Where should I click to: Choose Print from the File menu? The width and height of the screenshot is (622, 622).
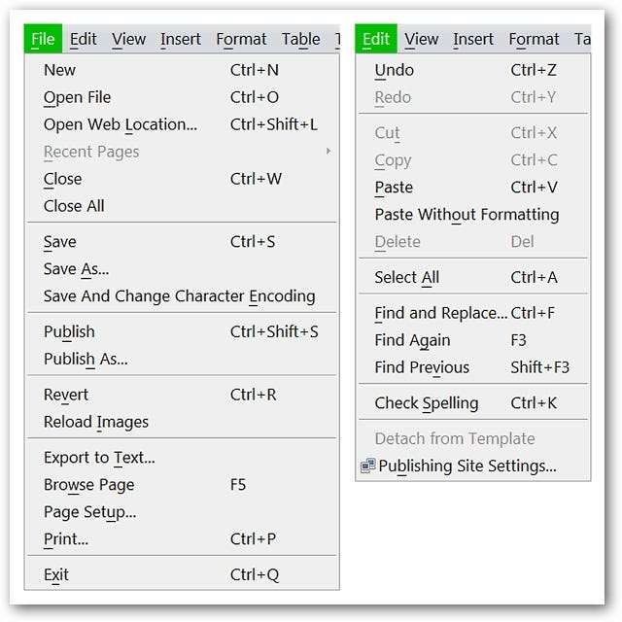(66, 539)
